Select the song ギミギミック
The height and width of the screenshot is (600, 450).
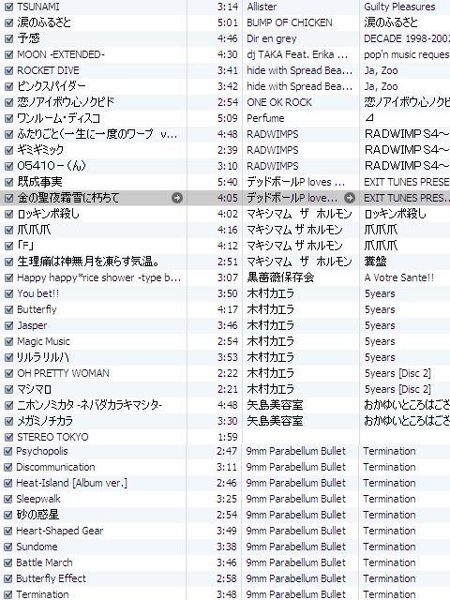click(40, 150)
